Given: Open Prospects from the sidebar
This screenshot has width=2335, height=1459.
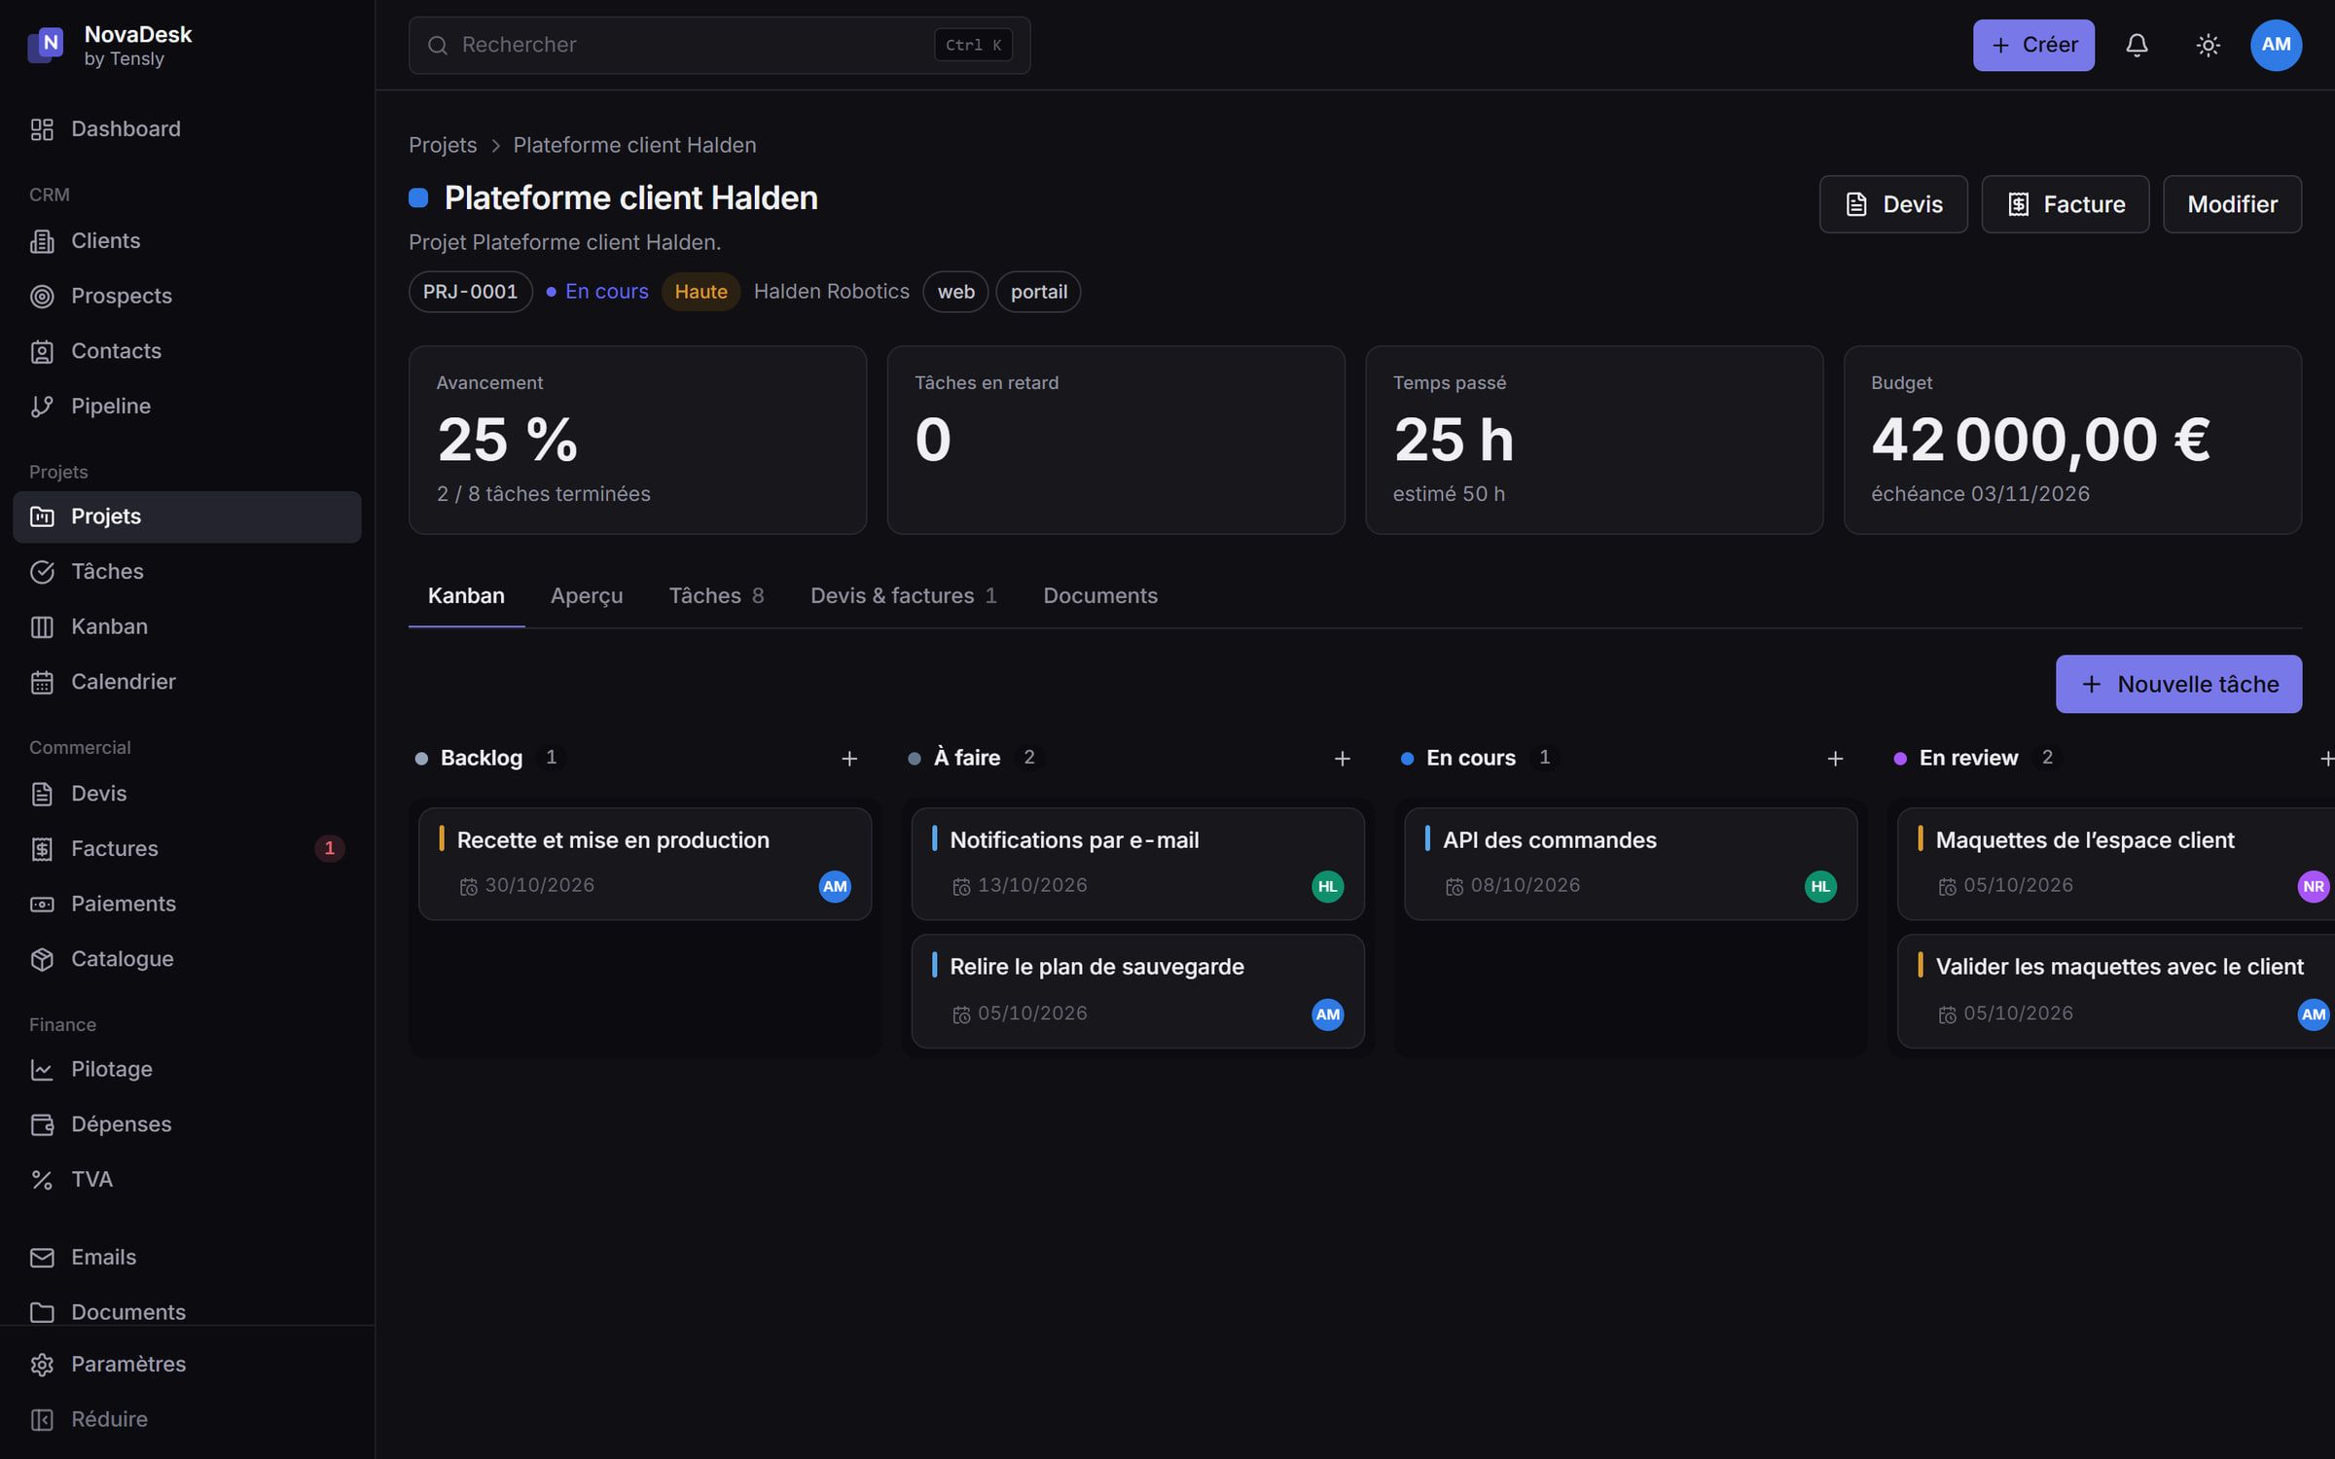Looking at the screenshot, I should click(x=187, y=296).
